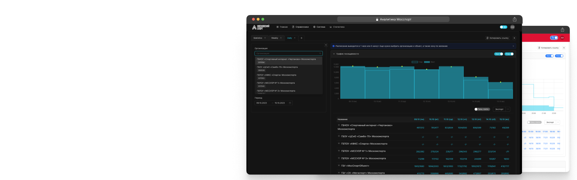Click the 09.10 bar in attendance chart
Viewport: 577px width, 180px height.
tap(353, 82)
